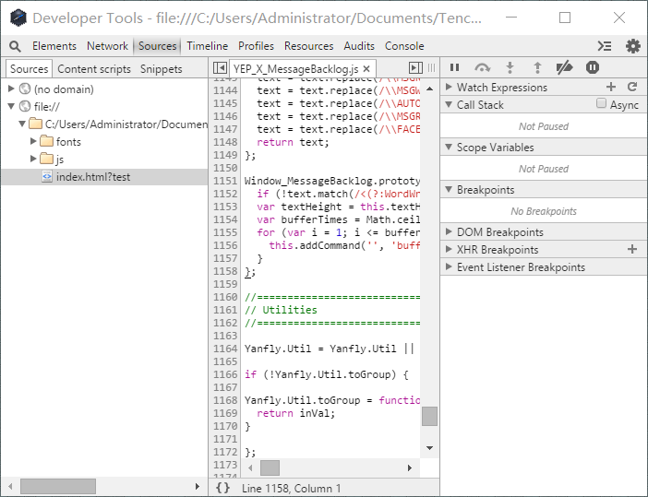This screenshot has height=497, width=648.
Task: Click step into next function
Action: coord(510,67)
